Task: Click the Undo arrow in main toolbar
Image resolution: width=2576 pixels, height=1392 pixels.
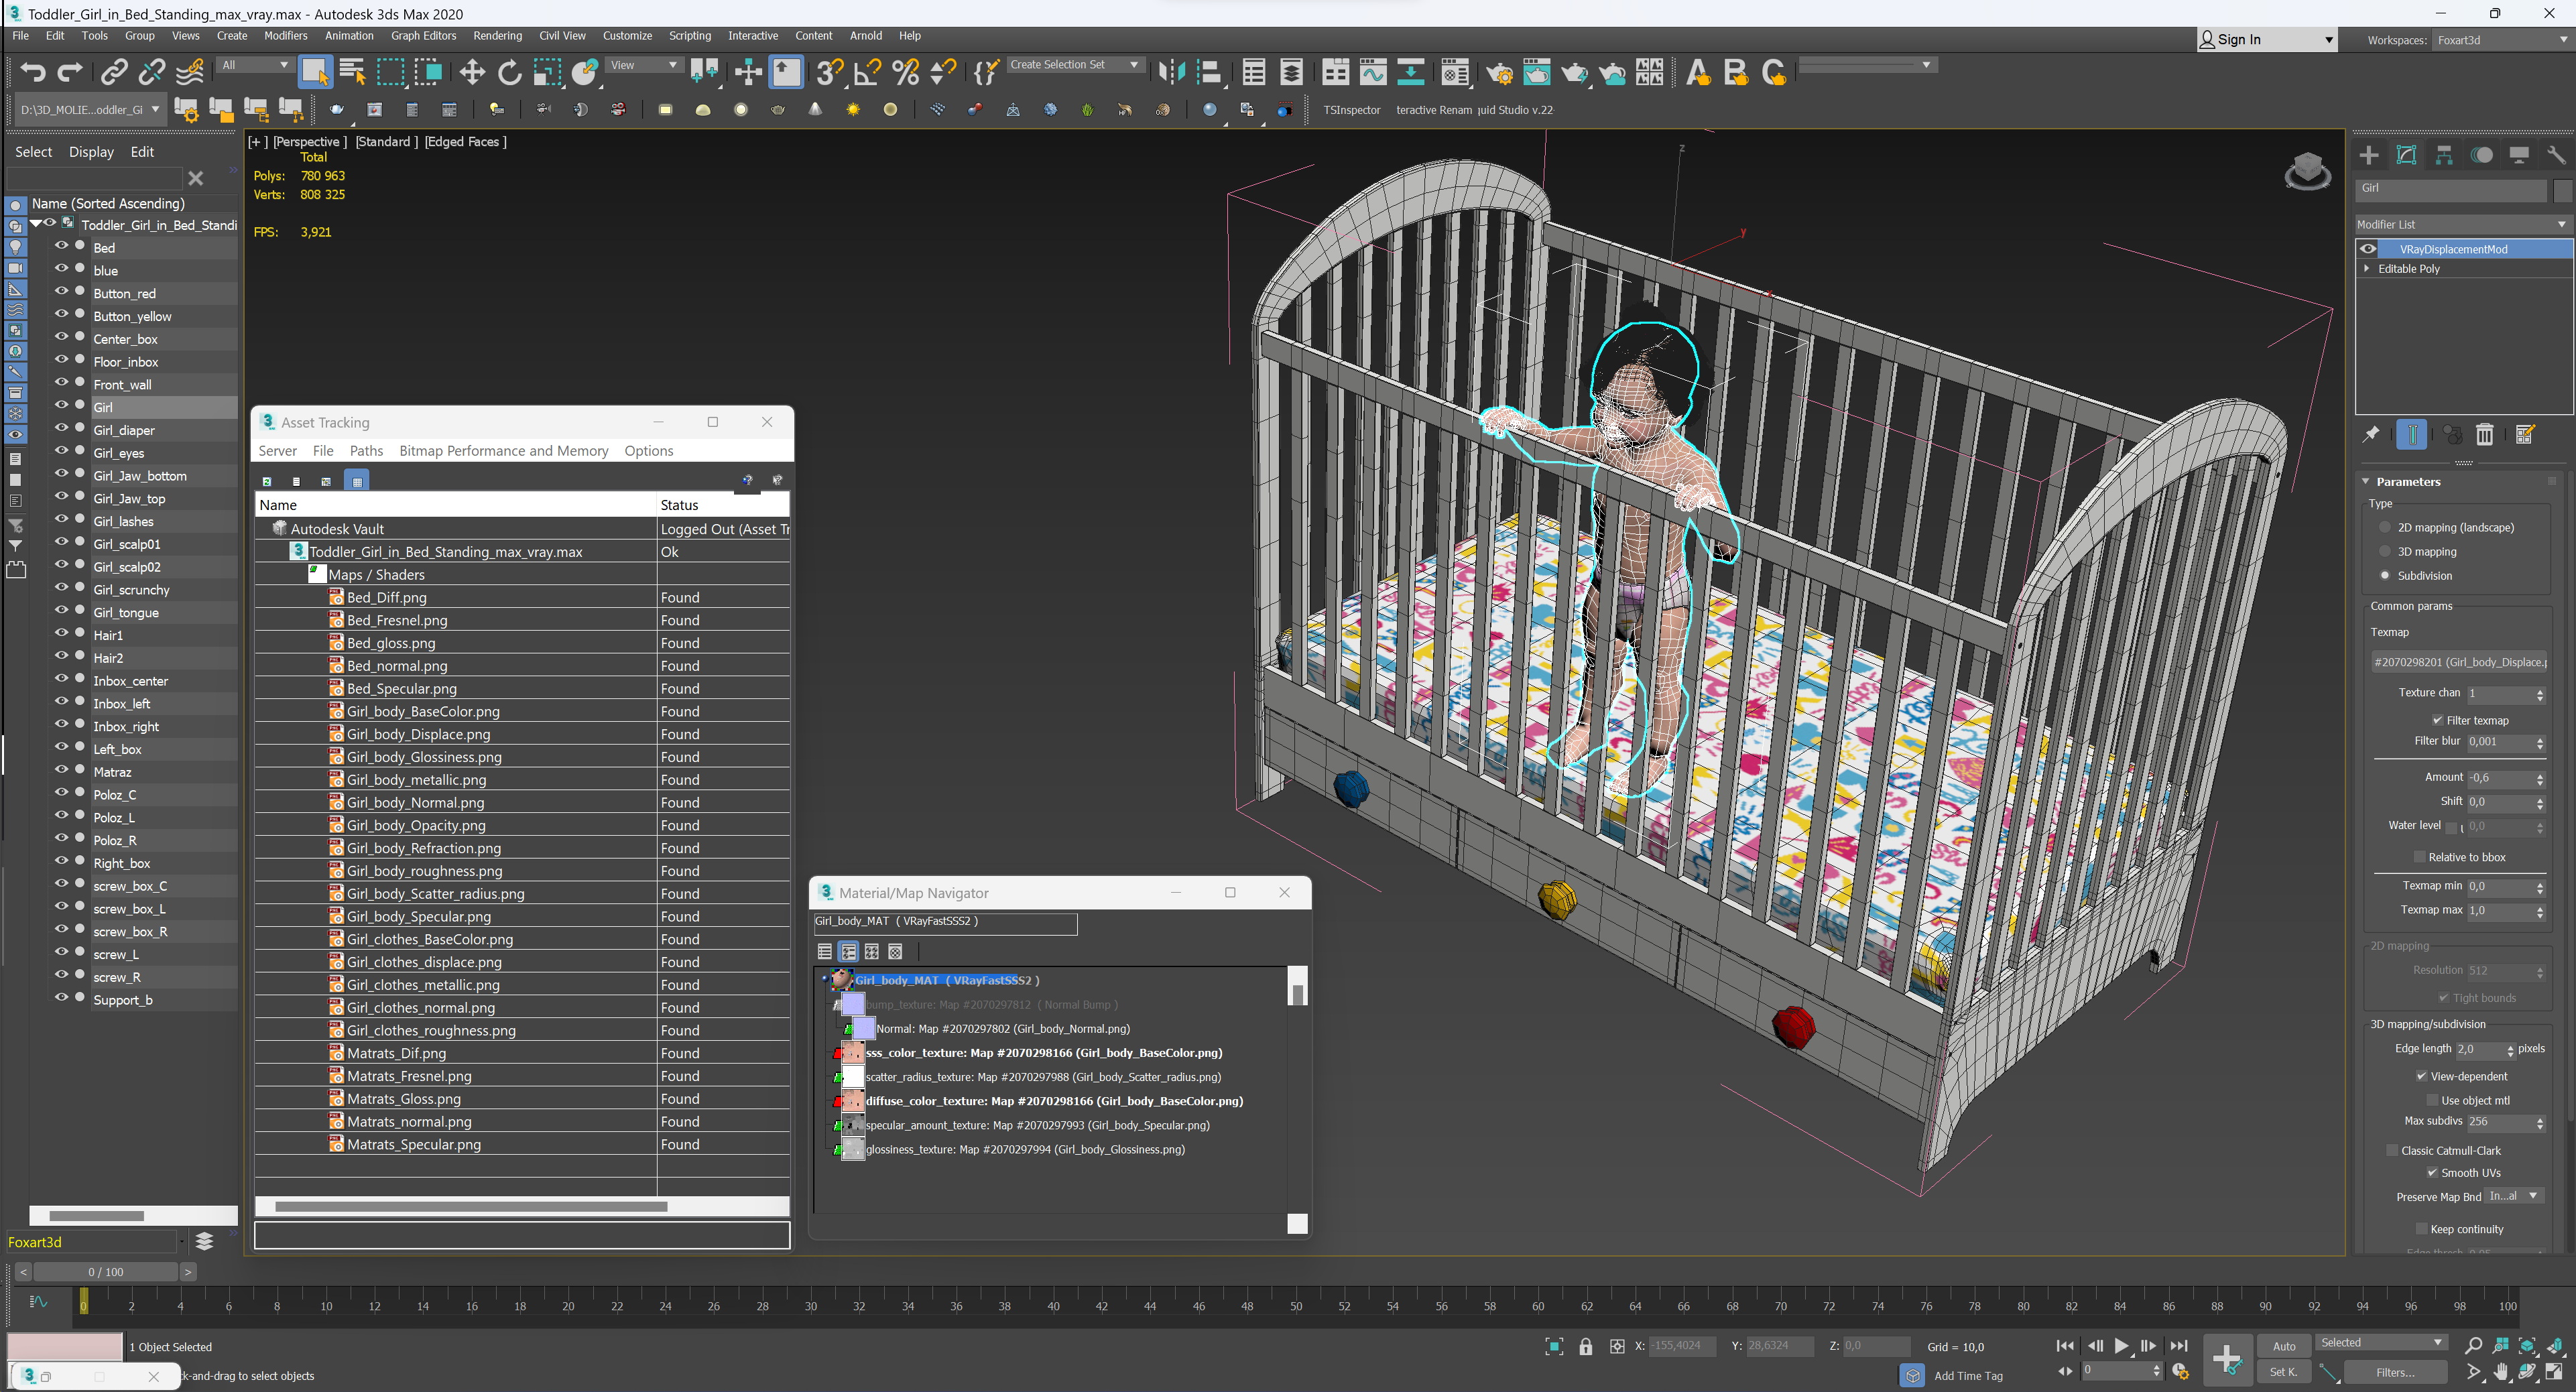Action: coord(33,72)
